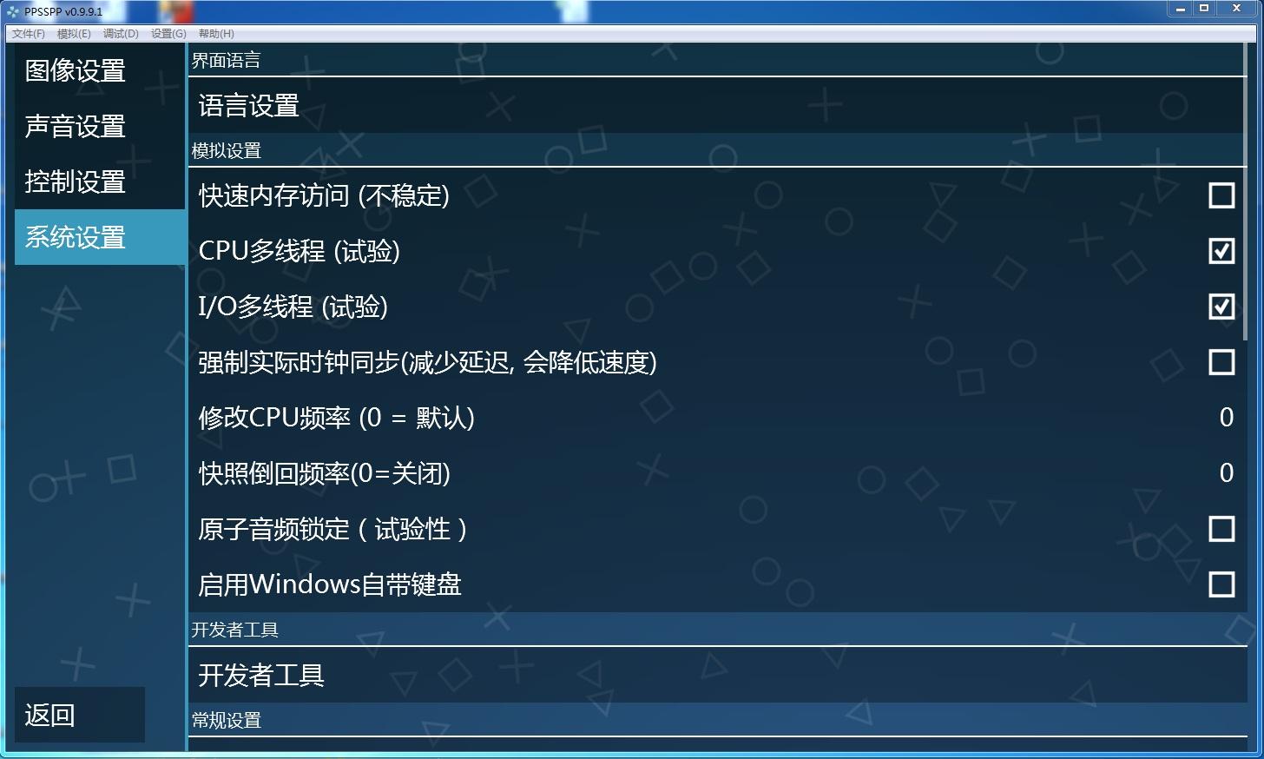Open the 设置(G) menu

click(x=168, y=34)
